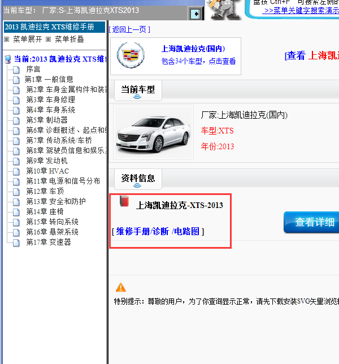Select the 2013 凯迪拉克 XTS维修手册 header
Image resolution: width=339 pixels, height=364 pixels.
tap(55, 27)
